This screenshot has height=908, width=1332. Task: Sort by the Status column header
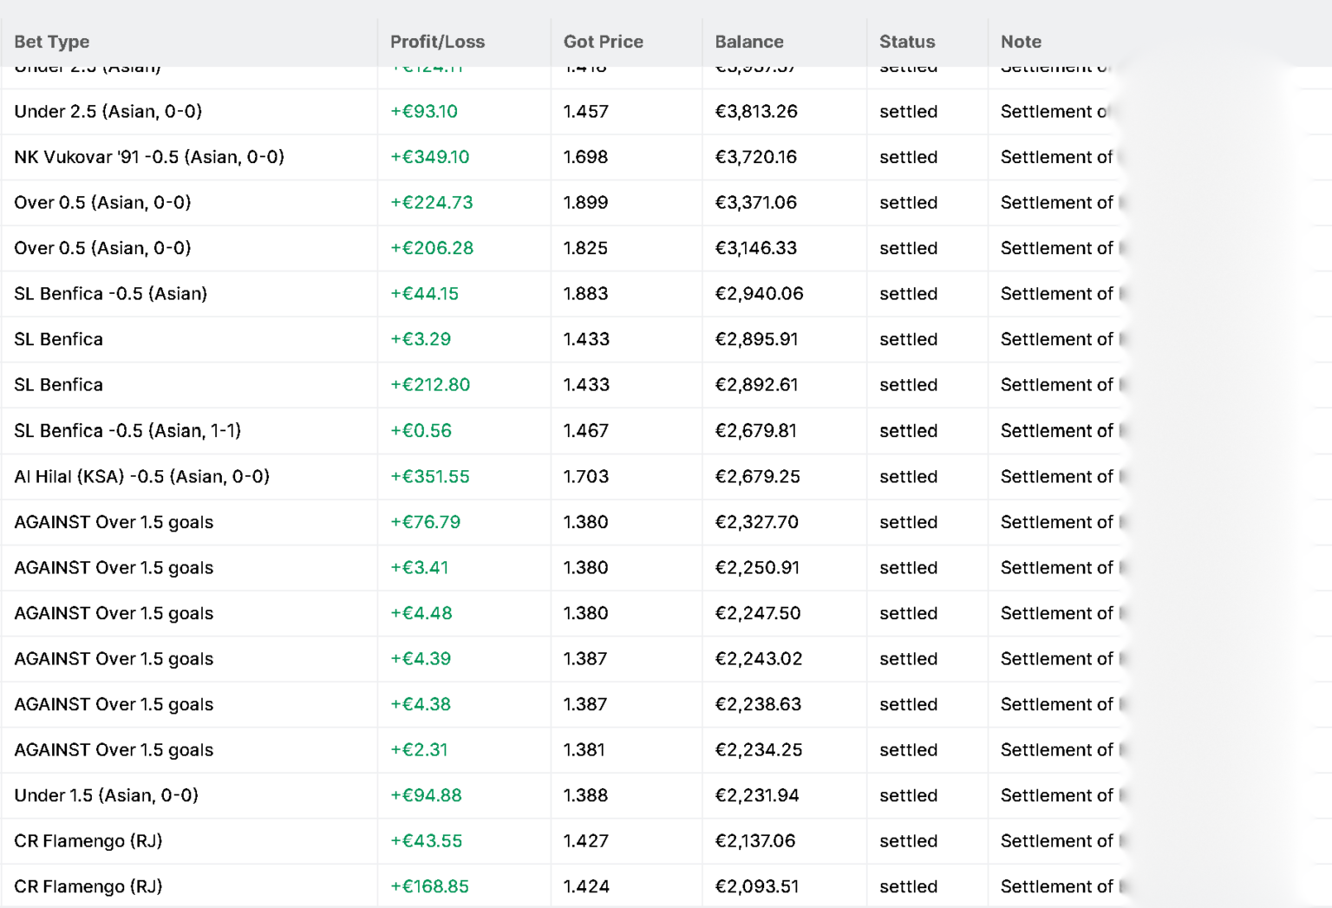[x=906, y=42]
